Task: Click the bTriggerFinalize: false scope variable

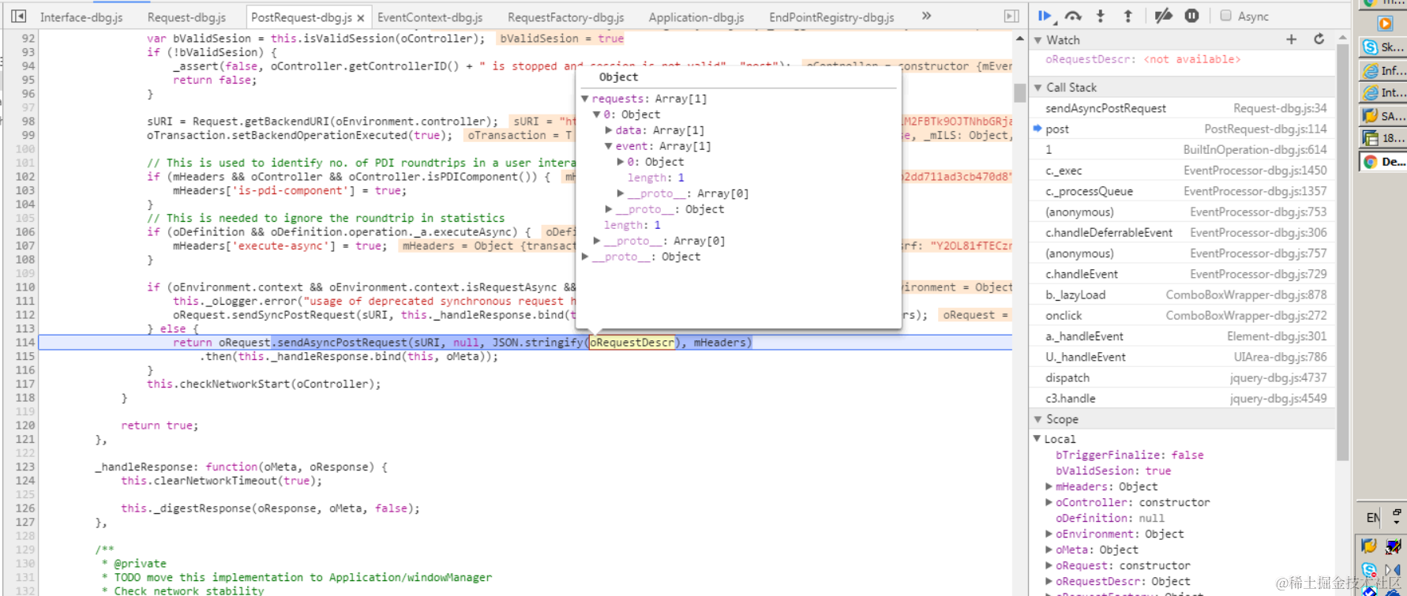Action: tap(1130, 455)
